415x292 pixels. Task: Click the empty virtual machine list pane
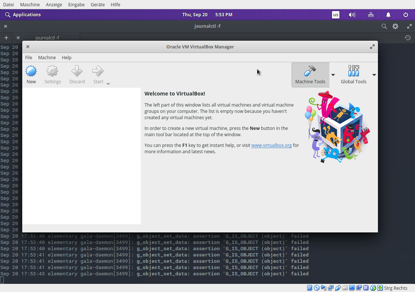pos(82,156)
